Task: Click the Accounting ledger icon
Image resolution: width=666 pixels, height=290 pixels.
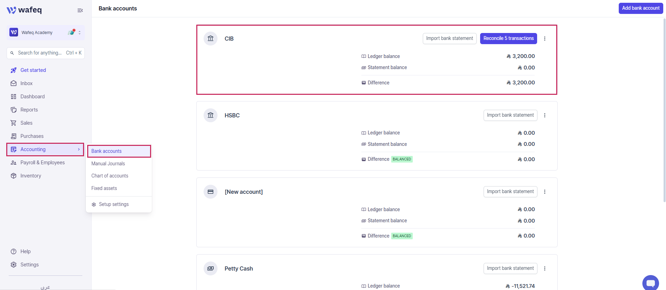Action: (14, 149)
